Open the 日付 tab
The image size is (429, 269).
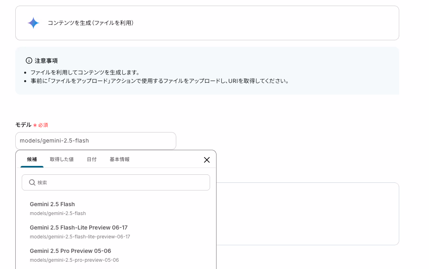click(x=92, y=159)
